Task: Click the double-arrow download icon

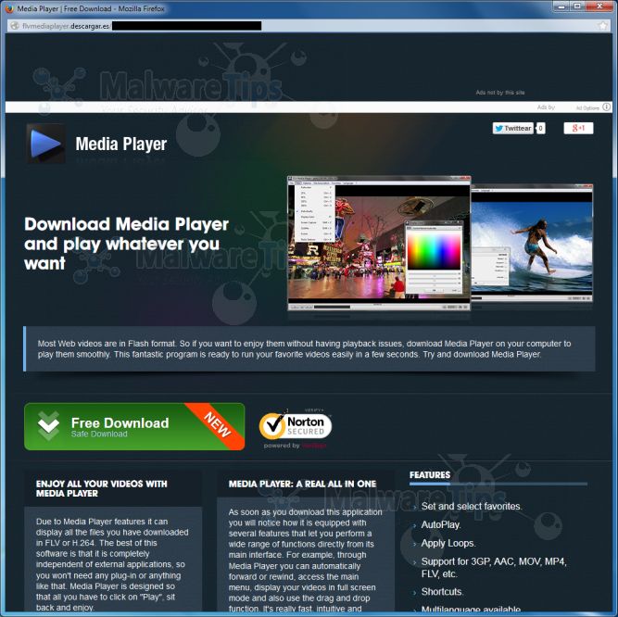Action: [49, 426]
